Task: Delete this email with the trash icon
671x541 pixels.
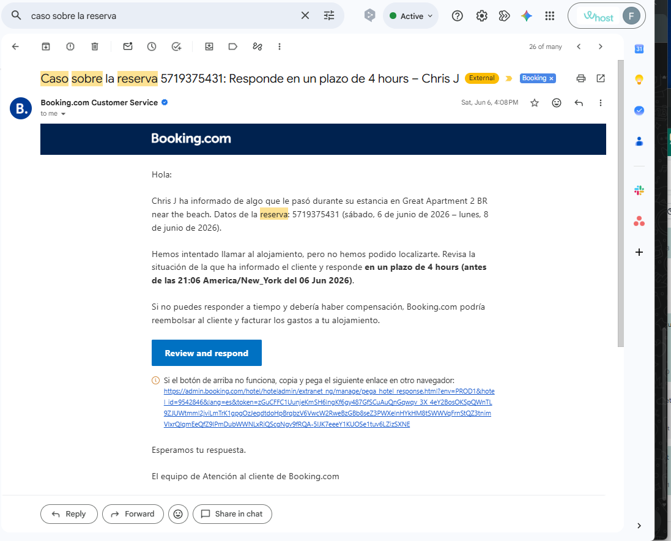Action: (95, 47)
